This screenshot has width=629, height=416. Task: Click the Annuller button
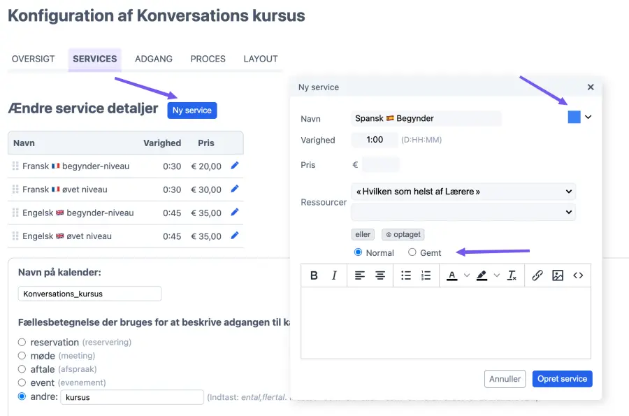pos(505,379)
